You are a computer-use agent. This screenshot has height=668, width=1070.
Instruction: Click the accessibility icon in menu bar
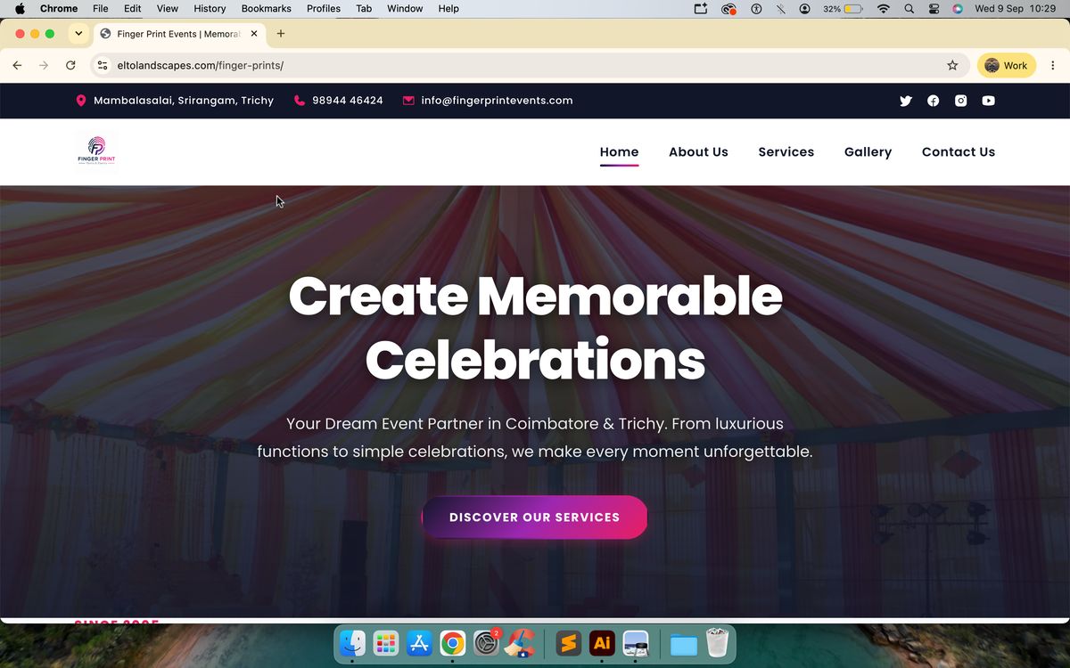pyautogui.click(x=756, y=9)
